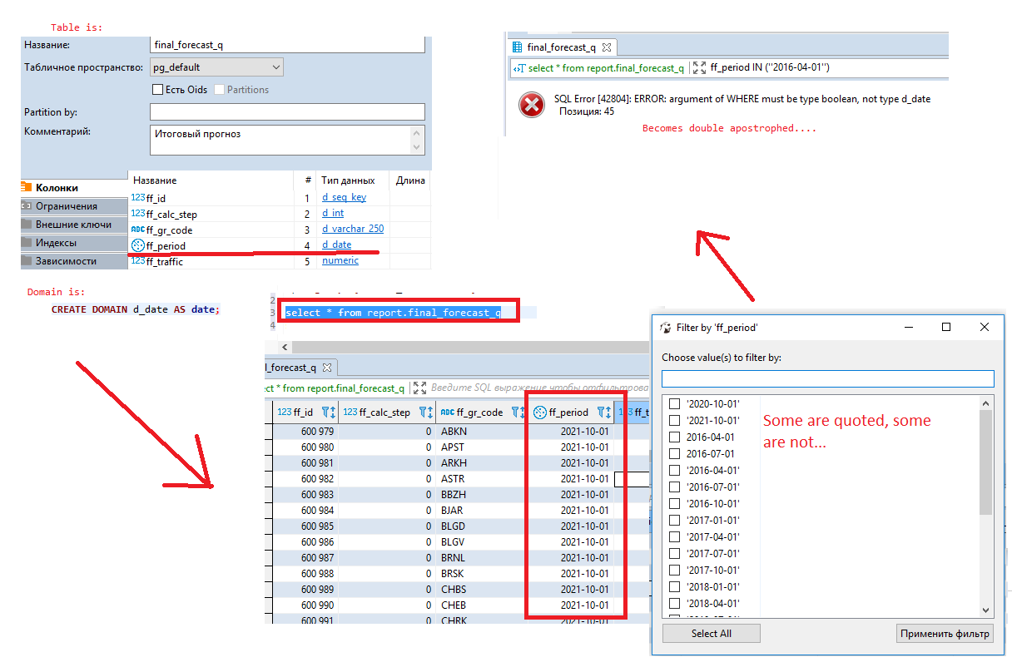Click the Select All button

pos(711,633)
